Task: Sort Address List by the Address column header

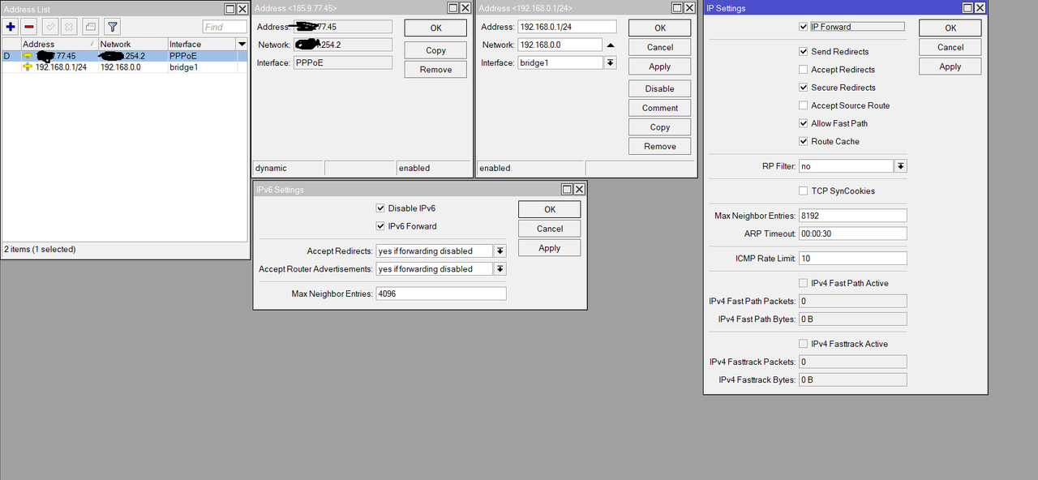Action: 58,44
